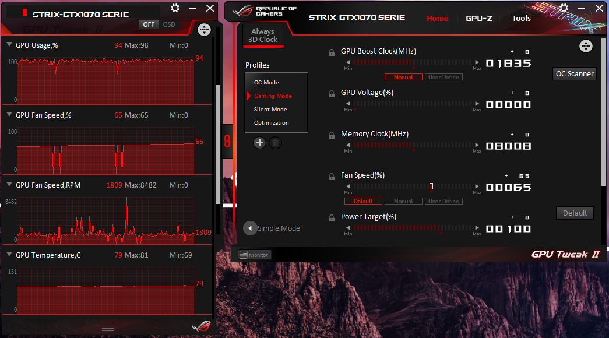This screenshot has height=338, width=609.
Task: Decrease GPU Voltage with left arrow
Action: coord(348,103)
